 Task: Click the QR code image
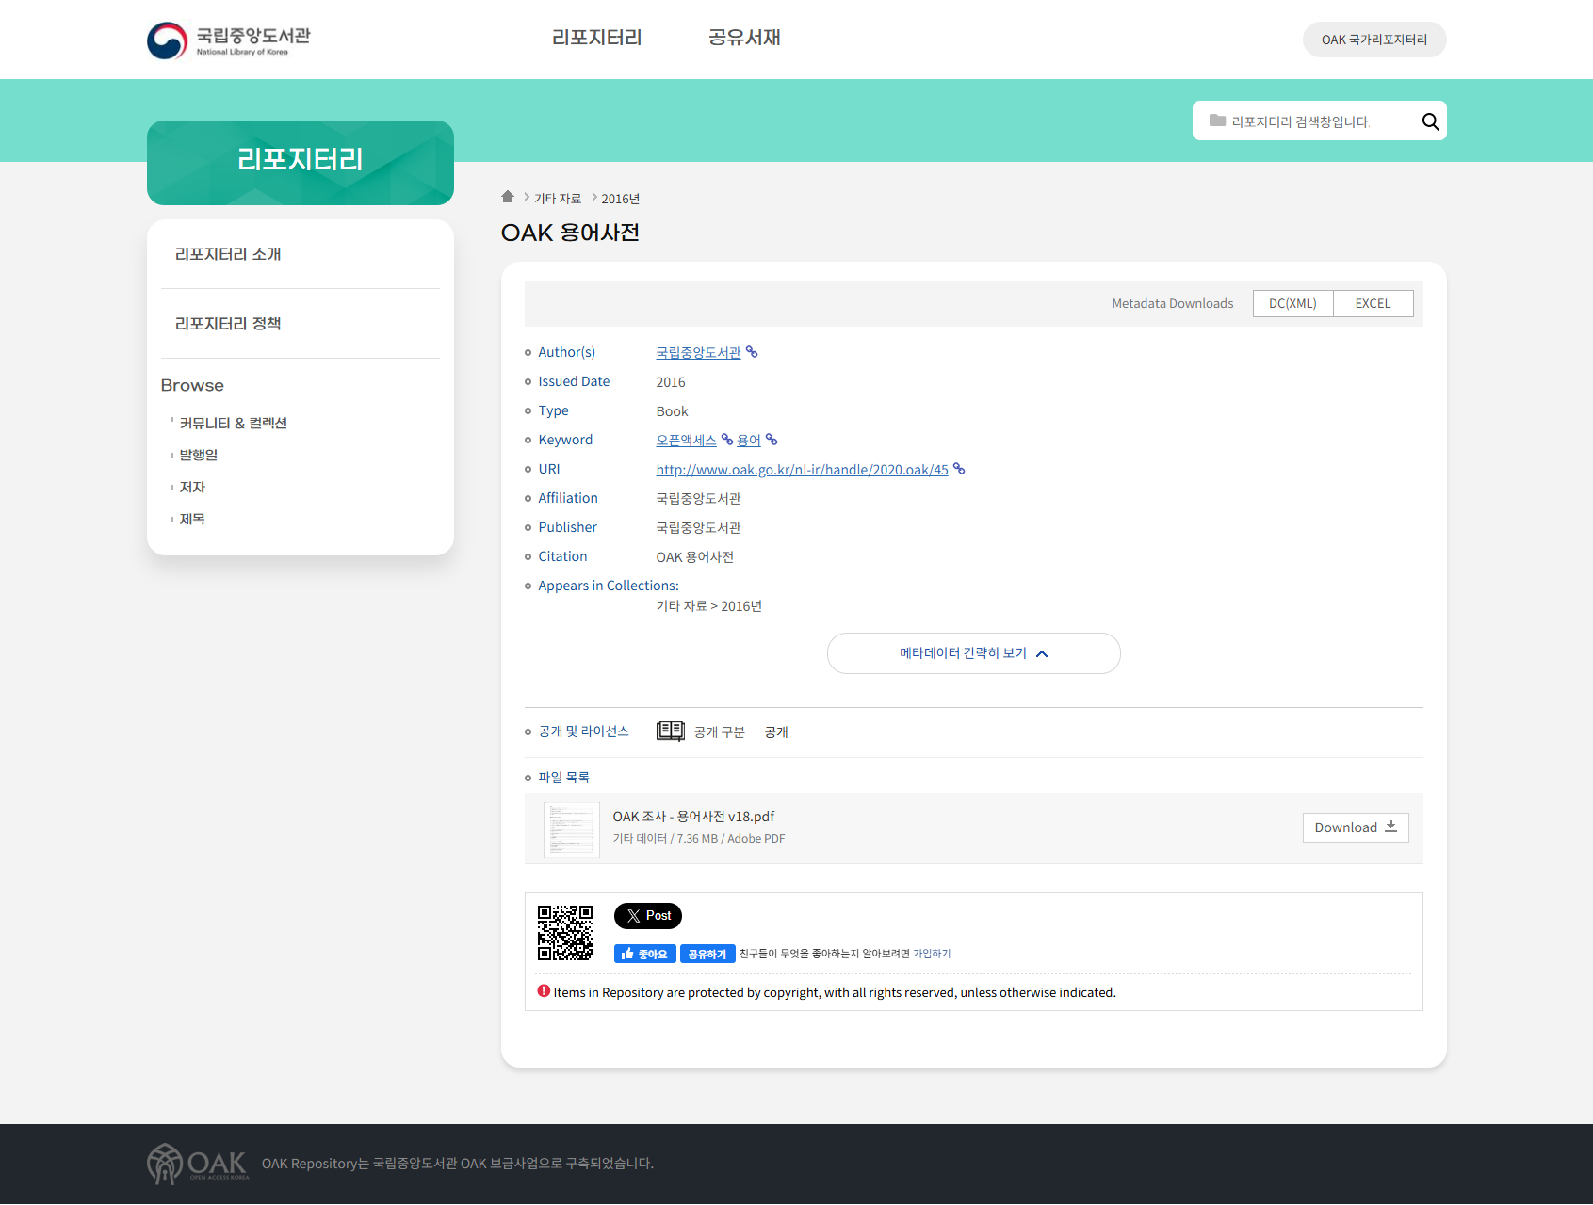tap(565, 933)
